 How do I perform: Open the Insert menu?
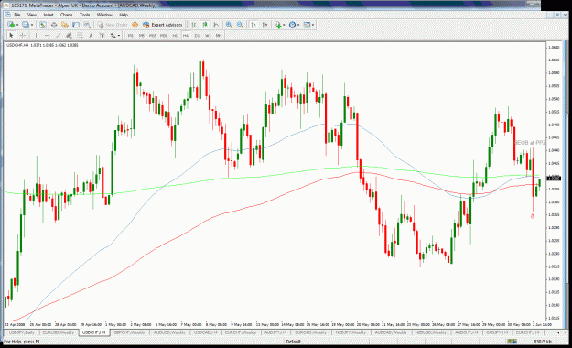[x=49, y=15]
